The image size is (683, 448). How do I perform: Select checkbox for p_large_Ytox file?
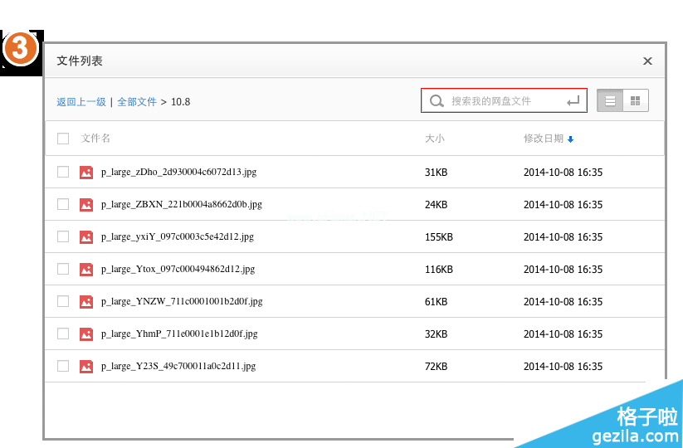point(63,269)
